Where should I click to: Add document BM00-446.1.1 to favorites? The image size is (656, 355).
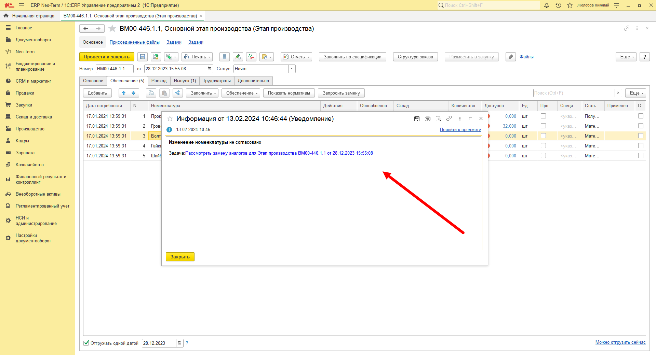click(x=112, y=29)
